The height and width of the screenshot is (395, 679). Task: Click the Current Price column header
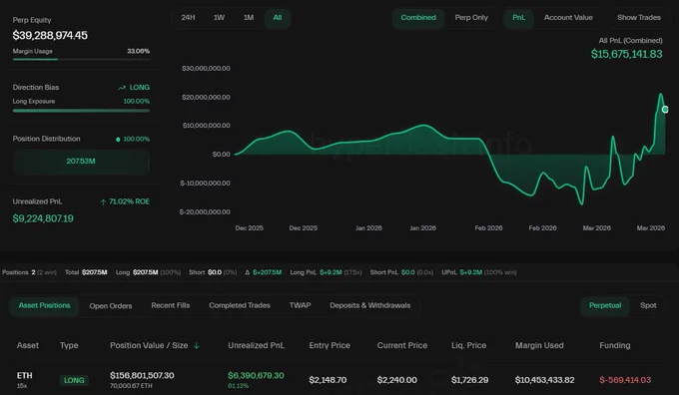tap(401, 346)
